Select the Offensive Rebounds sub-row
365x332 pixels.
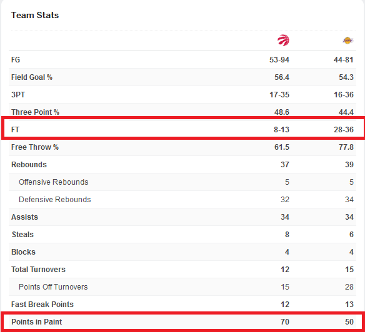click(x=182, y=182)
